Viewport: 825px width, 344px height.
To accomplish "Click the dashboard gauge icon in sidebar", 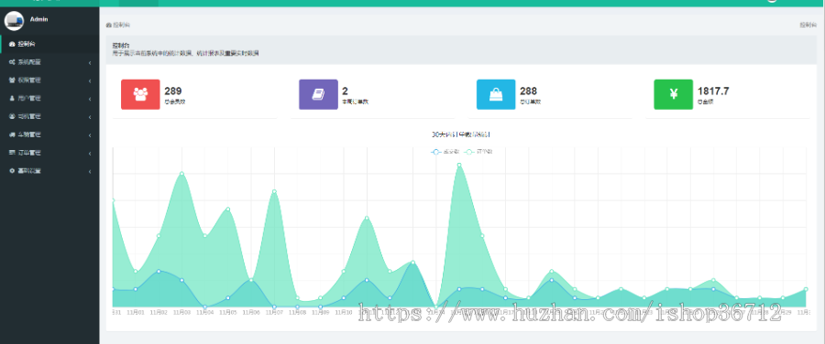I will pos(12,44).
